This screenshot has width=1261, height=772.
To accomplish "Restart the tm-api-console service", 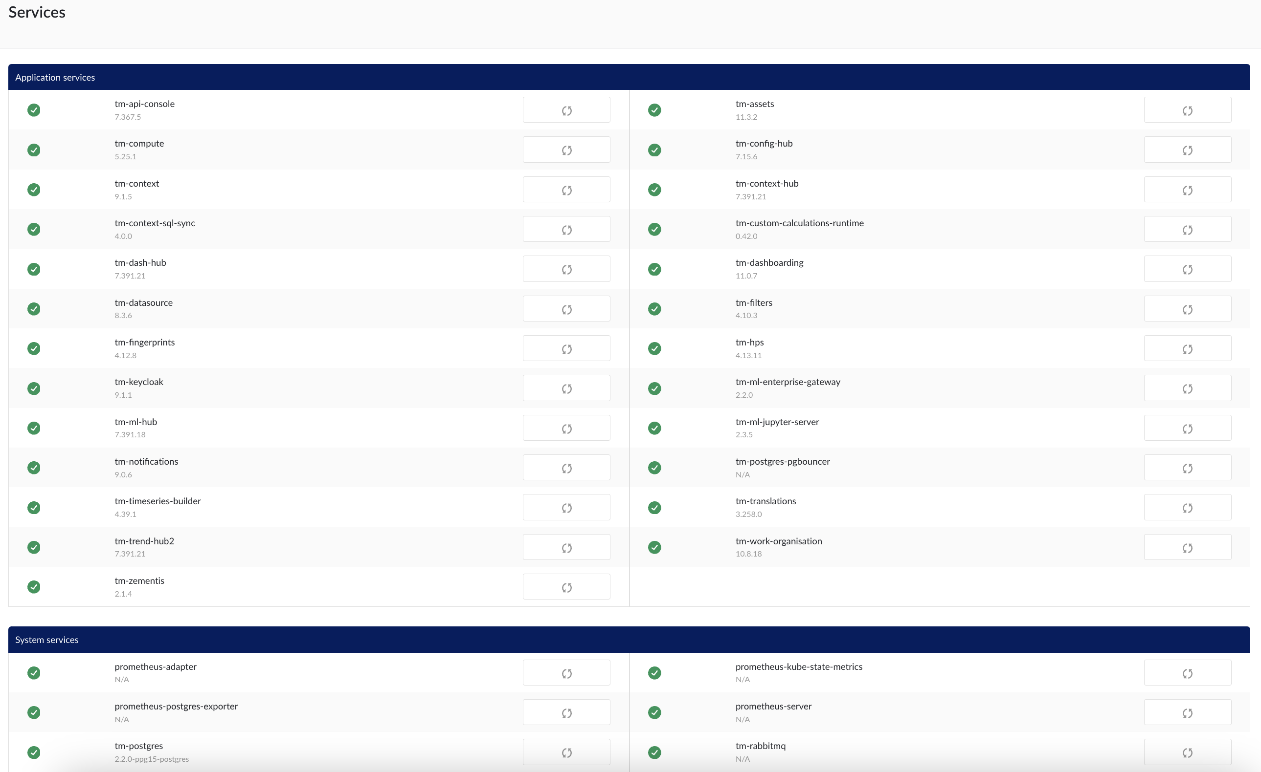I will pos(566,110).
